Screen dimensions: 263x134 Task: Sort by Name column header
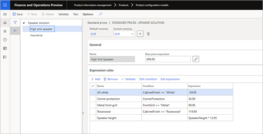119,86
